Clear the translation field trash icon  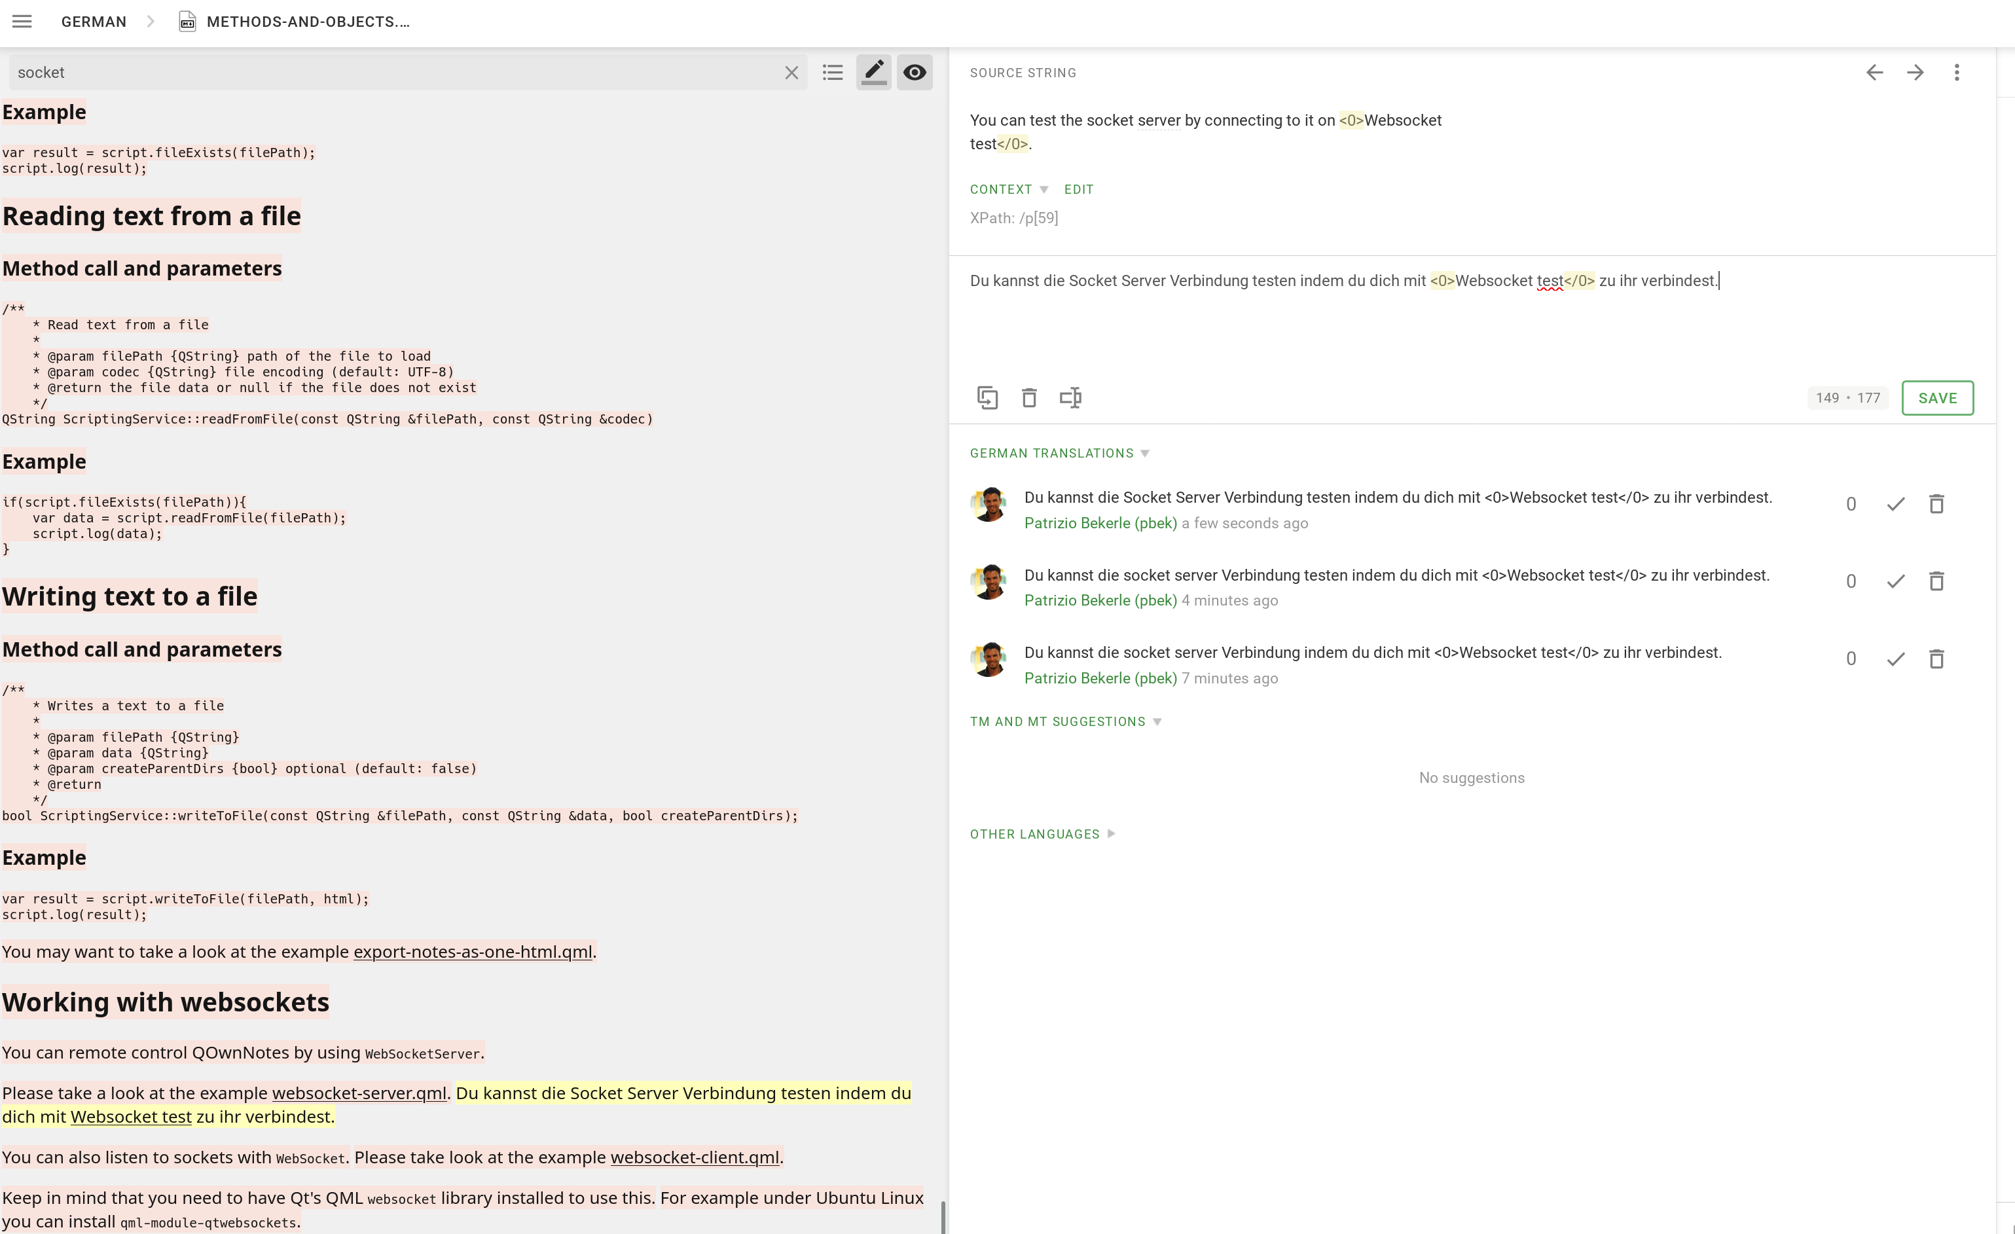point(1028,398)
